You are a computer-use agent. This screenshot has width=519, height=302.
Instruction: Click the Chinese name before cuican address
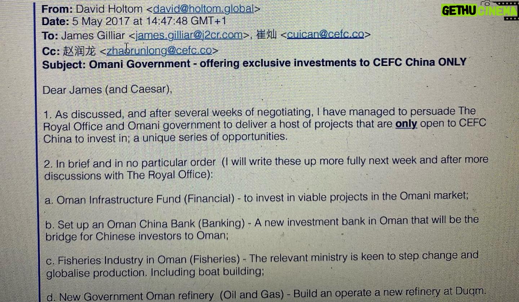(266, 35)
